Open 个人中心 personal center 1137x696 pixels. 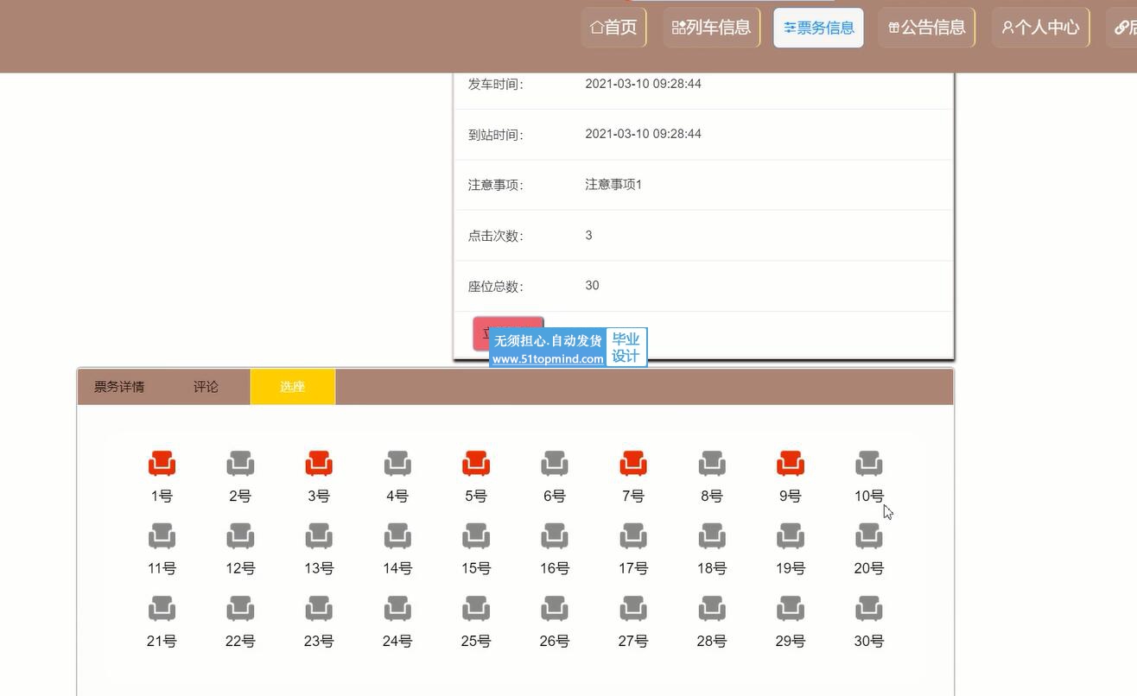click(x=1040, y=28)
